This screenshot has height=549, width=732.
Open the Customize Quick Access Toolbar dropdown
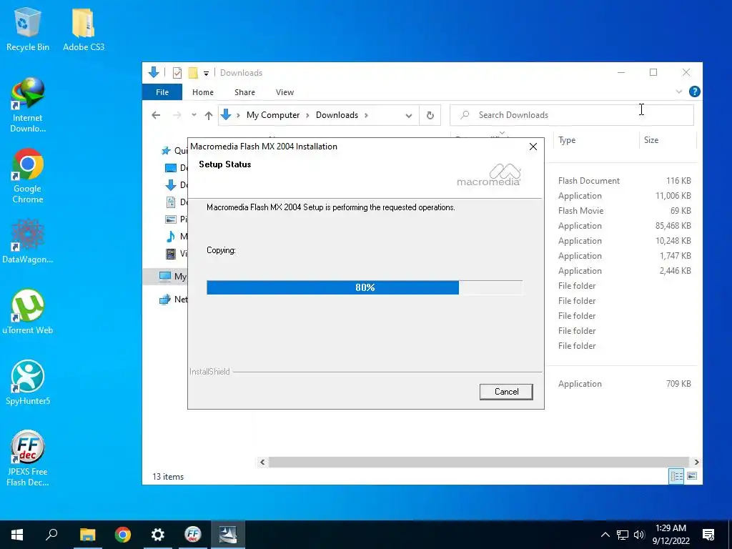coord(206,74)
